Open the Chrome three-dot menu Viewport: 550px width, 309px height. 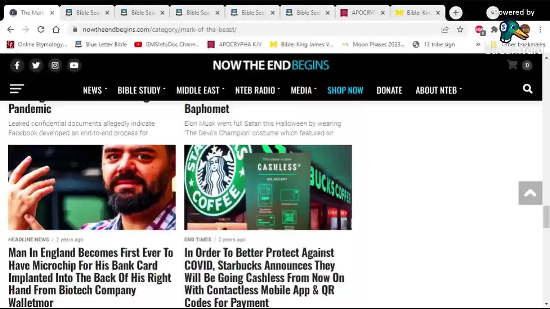pos(540,29)
